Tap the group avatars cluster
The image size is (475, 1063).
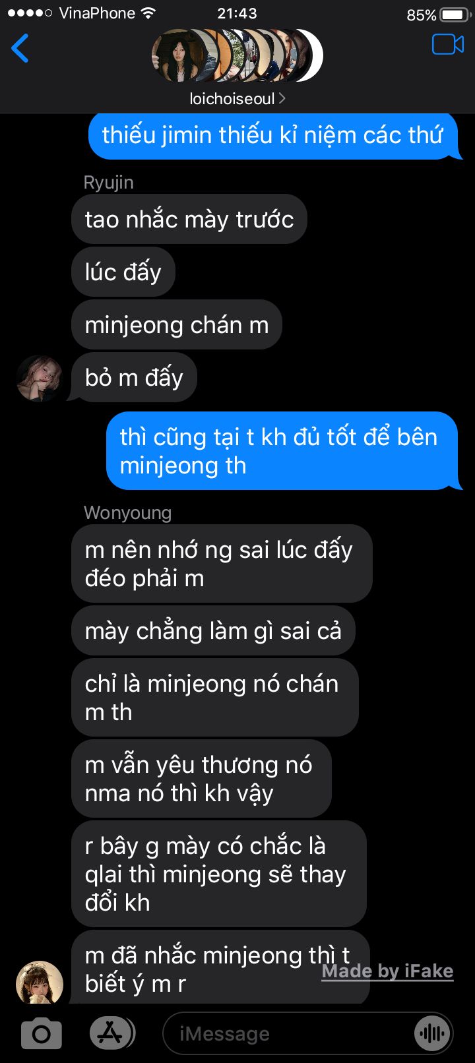(237, 55)
